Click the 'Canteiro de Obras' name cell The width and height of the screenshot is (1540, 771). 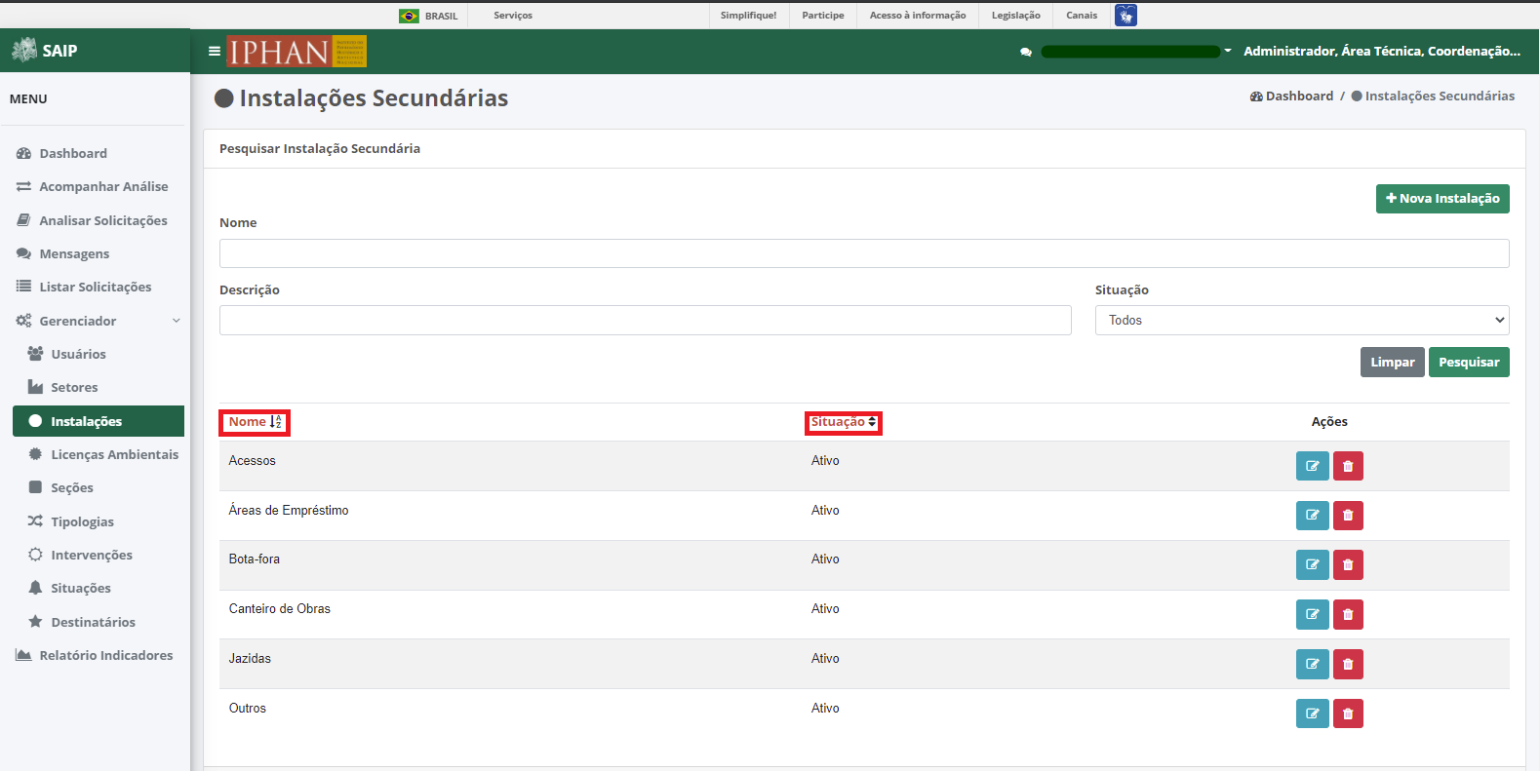point(280,608)
